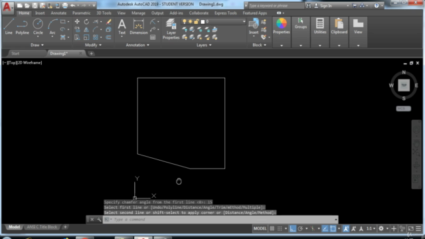Viewport: 425px width, 239px height.
Task: Expand the Annotation panel
Action: 137,45
